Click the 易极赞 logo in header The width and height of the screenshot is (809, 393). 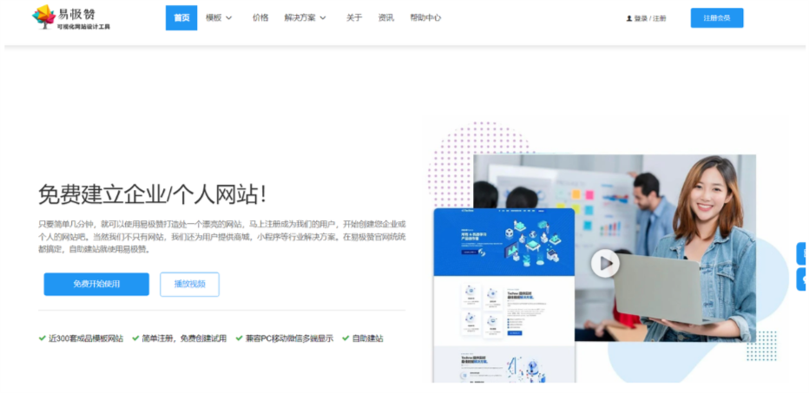click(x=71, y=17)
